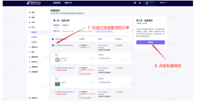
Task: Click the 数据罗盘 data chart icon
Action: pyautogui.click(x=30, y=57)
